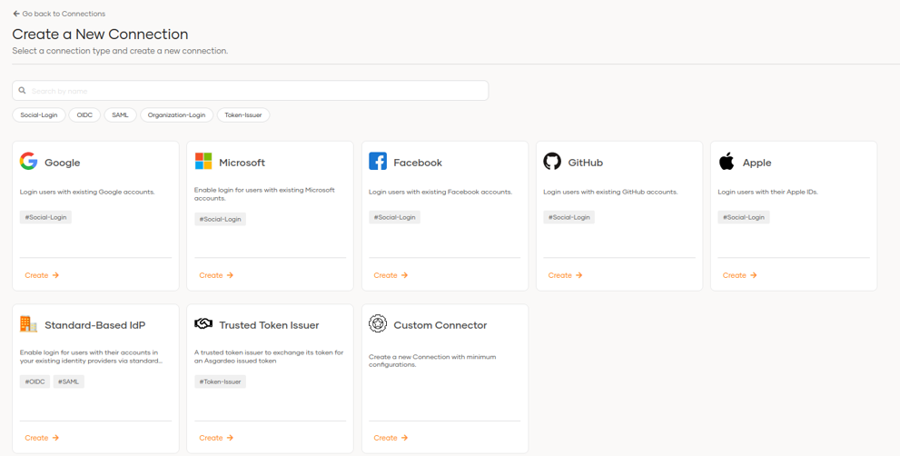This screenshot has width=900, height=456.
Task: Click the Create a New Connection heading
Action: click(x=100, y=34)
